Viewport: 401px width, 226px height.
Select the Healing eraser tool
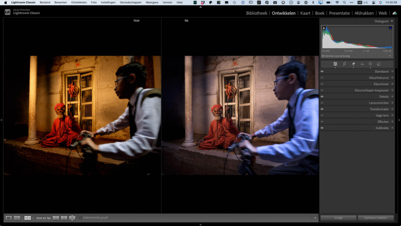pyautogui.click(x=354, y=64)
